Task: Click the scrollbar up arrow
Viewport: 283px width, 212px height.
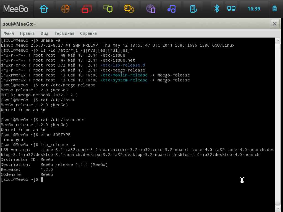Action: tap(277, 40)
